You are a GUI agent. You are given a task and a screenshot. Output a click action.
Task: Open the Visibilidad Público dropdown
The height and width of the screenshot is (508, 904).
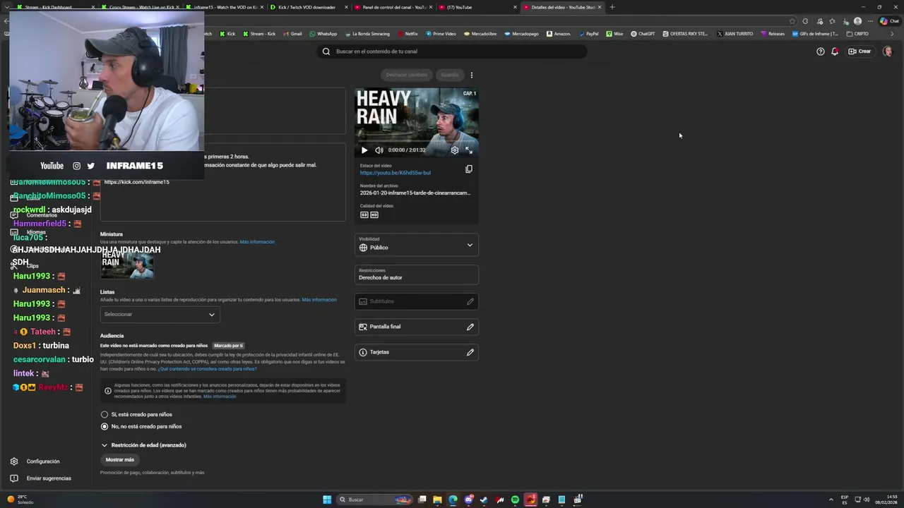coord(417,245)
